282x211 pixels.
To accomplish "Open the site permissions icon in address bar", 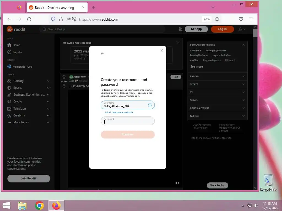I will point(68,19).
